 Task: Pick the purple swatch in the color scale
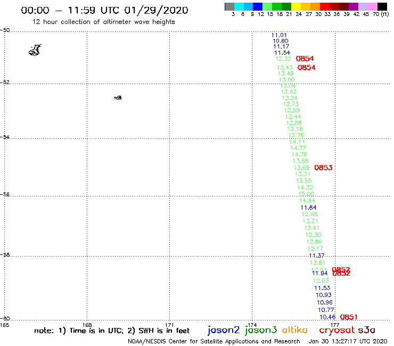pos(354,7)
